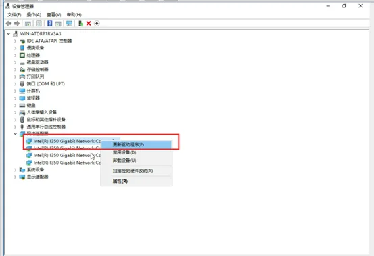Expand the 显示适配器 node

click(x=15, y=177)
